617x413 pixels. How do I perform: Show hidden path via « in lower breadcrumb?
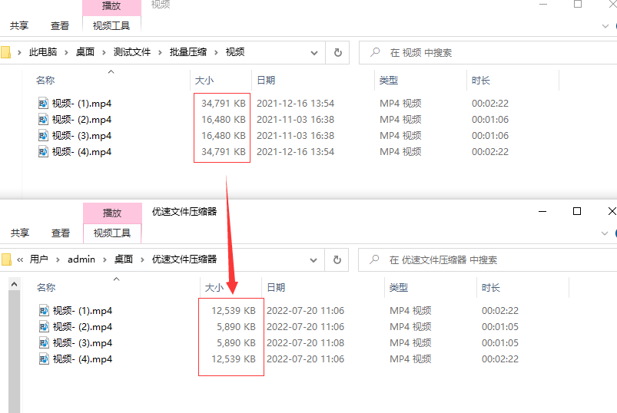[x=20, y=259]
